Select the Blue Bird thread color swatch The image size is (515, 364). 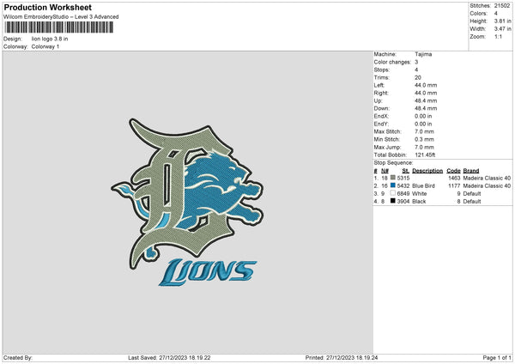pos(393,185)
